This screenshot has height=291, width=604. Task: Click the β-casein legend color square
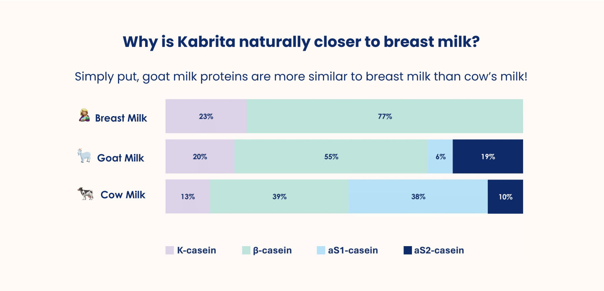click(246, 250)
